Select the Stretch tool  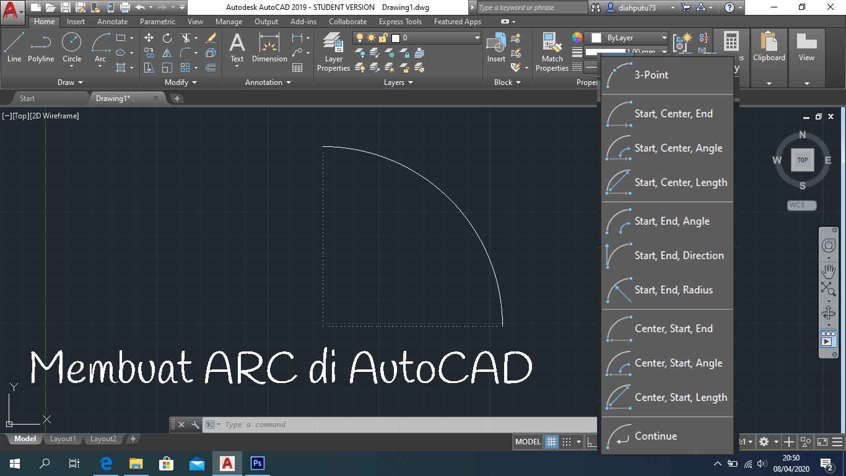point(149,68)
